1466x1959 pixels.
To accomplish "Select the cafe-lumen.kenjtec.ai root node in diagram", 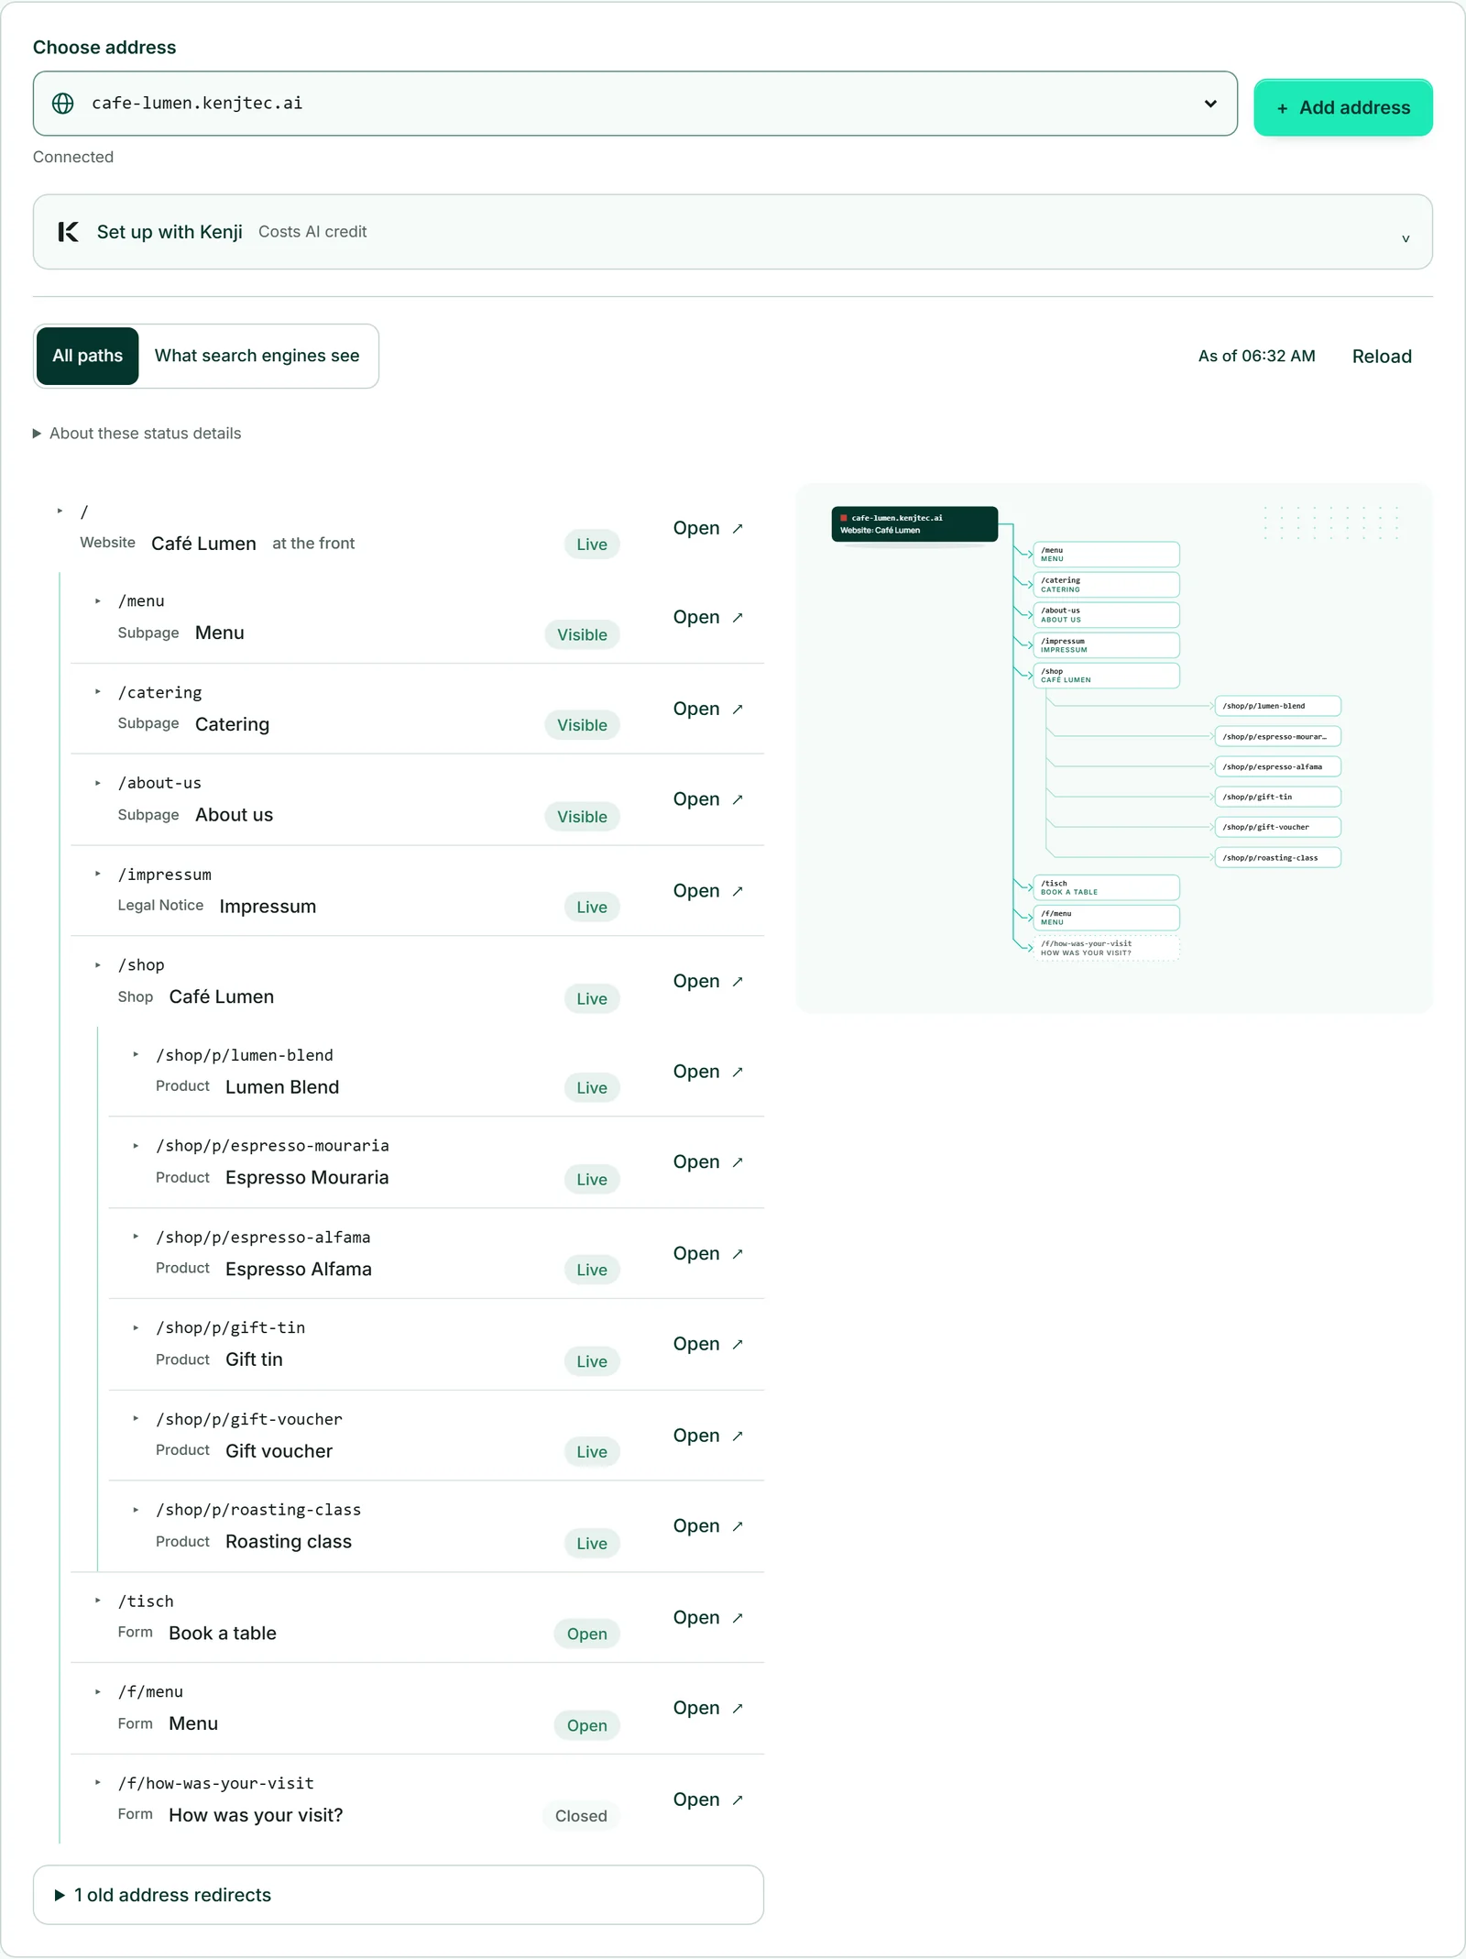I will pos(914,524).
